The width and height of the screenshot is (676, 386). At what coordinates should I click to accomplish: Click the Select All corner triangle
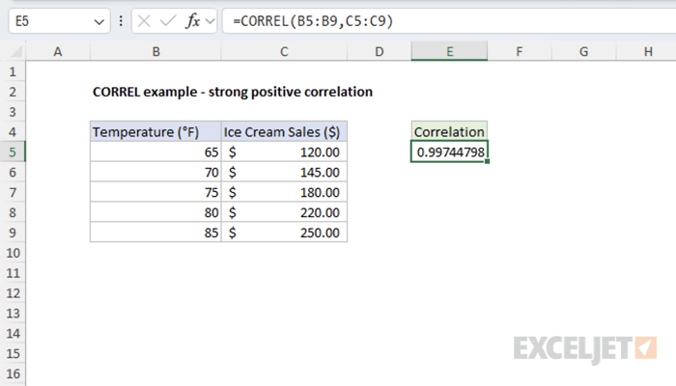(x=16, y=52)
